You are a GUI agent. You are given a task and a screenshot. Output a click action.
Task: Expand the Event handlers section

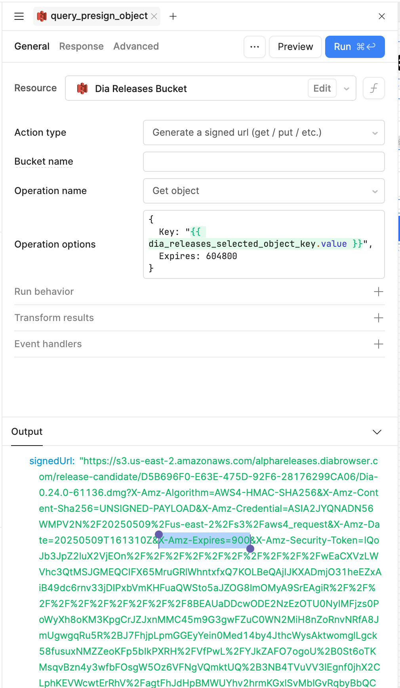pos(378,344)
